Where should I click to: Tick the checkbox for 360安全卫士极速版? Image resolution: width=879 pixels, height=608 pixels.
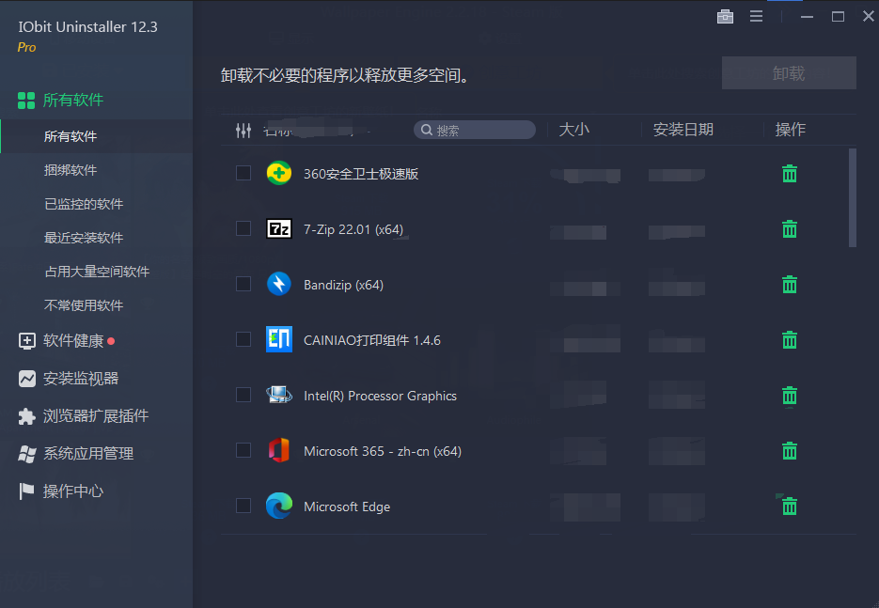point(243,173)
